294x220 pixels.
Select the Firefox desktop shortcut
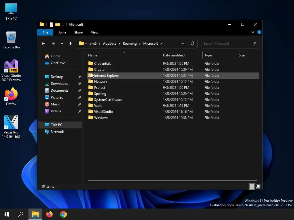[11, 97]
